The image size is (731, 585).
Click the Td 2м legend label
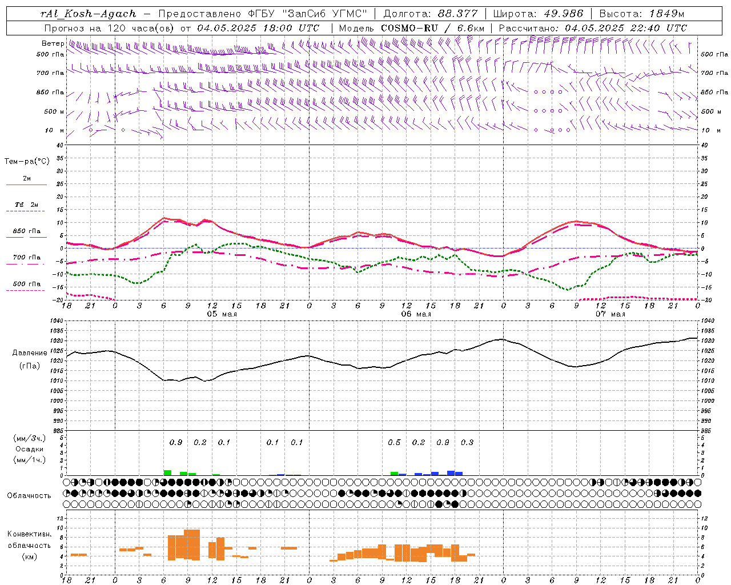[x=26, y=205]
